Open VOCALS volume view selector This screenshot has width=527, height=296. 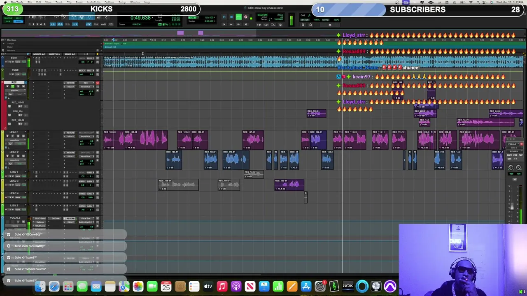[15, 226]
